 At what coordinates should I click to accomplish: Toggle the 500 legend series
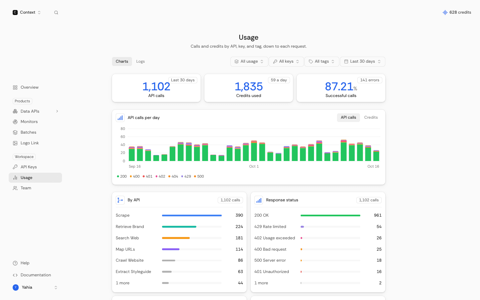tap(199, 176)
